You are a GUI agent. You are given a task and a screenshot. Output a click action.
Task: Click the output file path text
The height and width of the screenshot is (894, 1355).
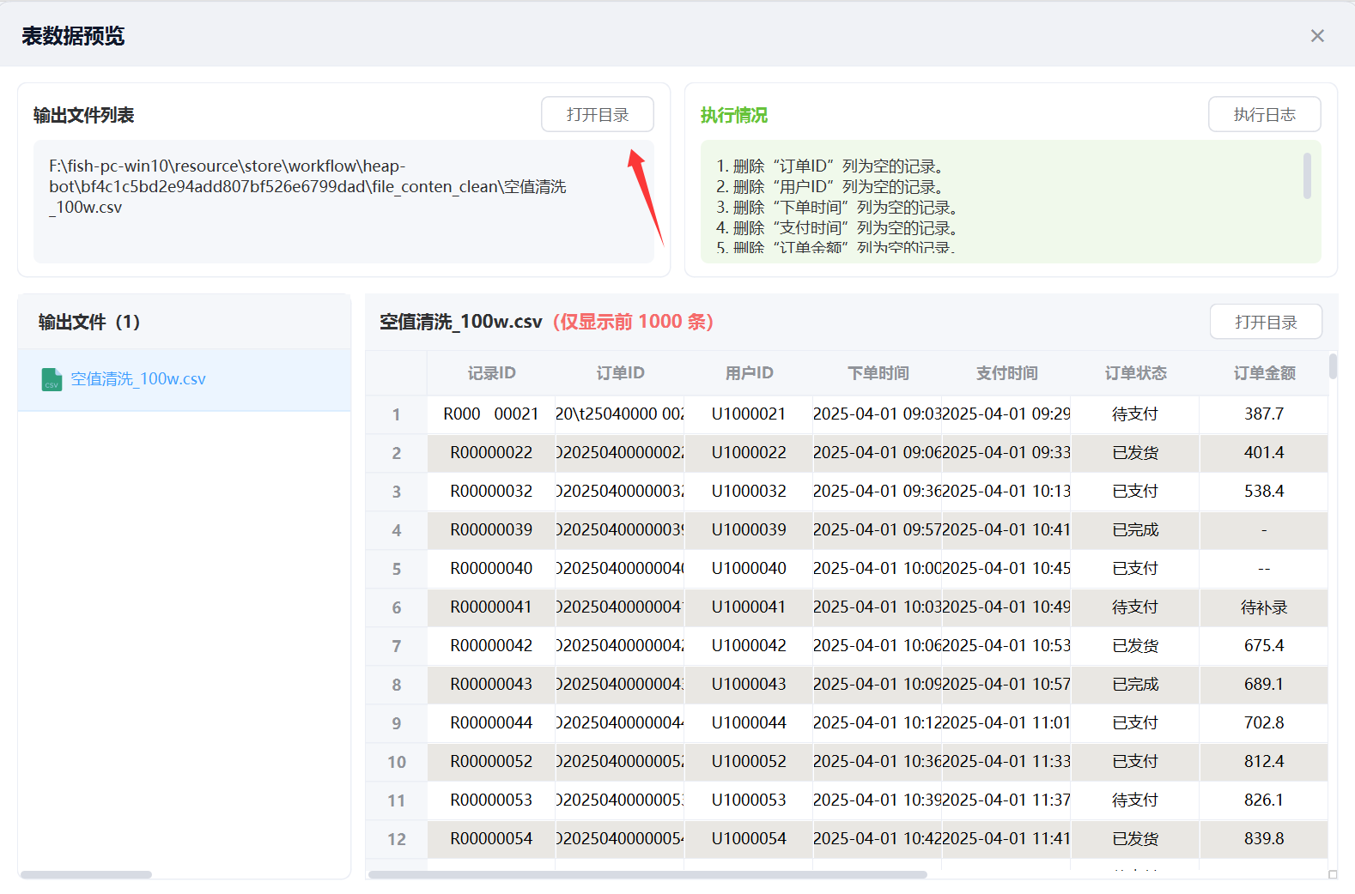point(307,187)
